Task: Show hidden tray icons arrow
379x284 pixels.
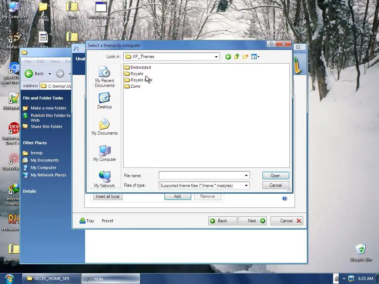Action: 344,279
